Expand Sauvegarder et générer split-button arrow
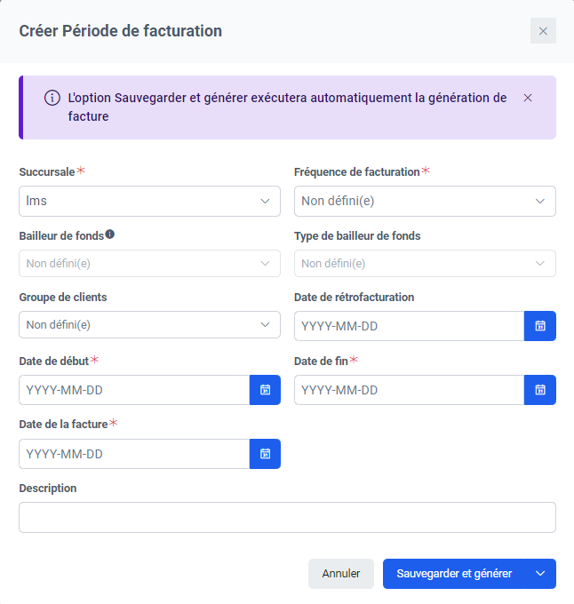Viewport: 574px width, 604px height. (x=540, y=574)
